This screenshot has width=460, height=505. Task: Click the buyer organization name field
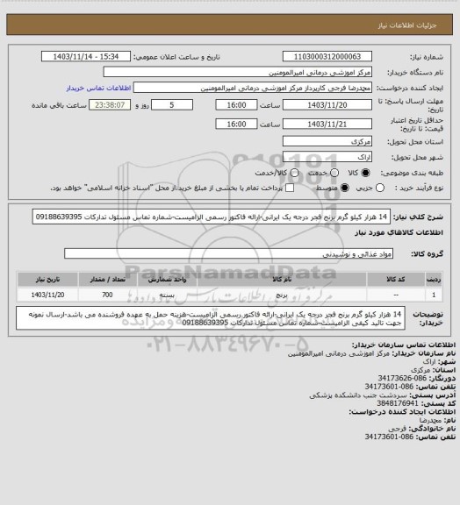tap(237, 72)
